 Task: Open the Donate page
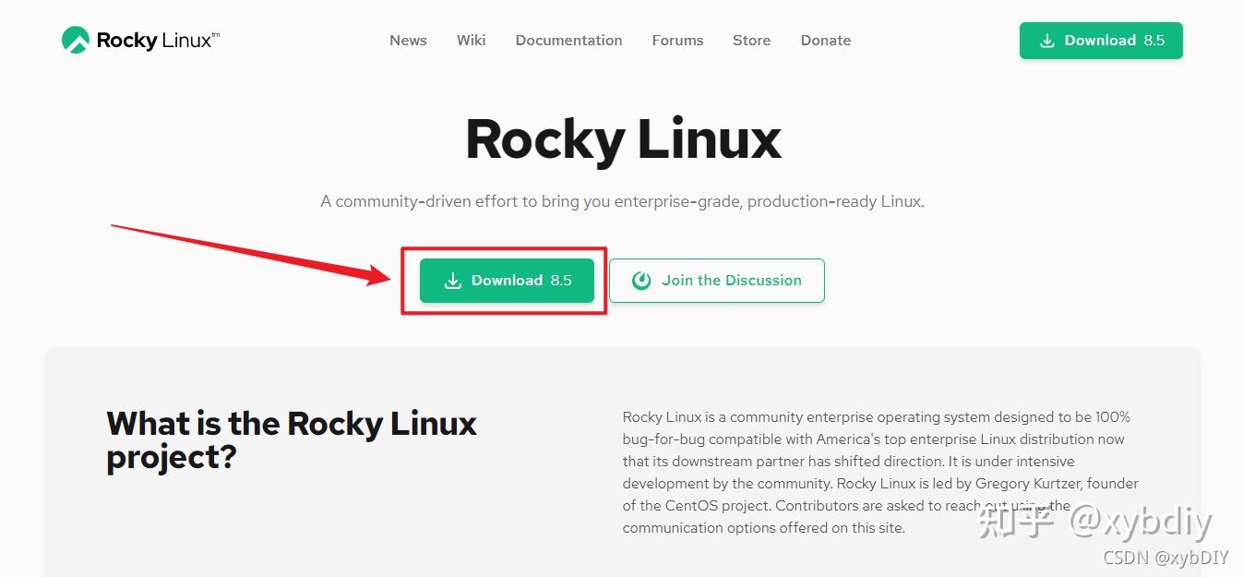[x=825, y=40]
